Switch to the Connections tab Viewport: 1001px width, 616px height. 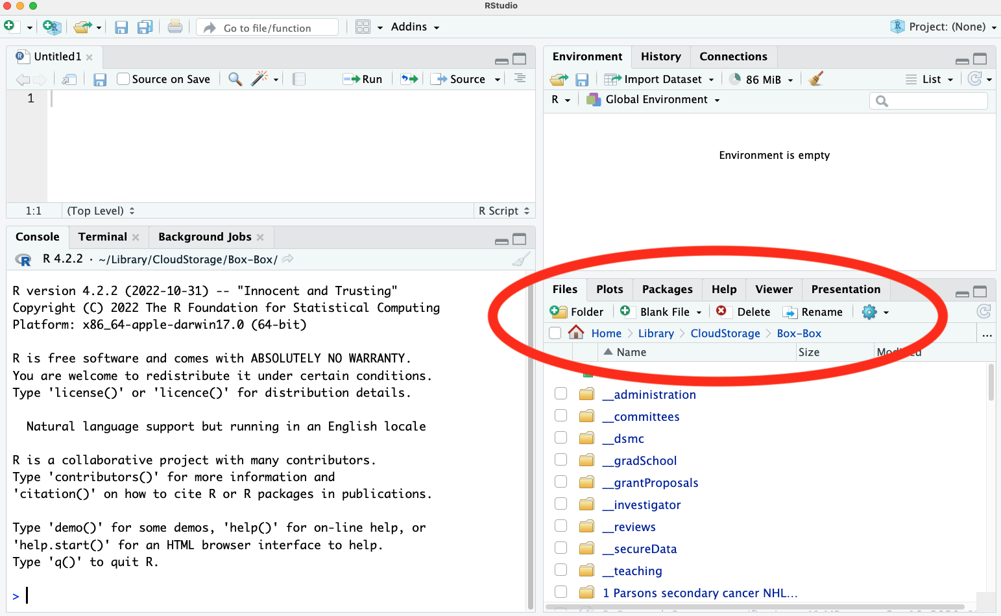click(733, 56)
